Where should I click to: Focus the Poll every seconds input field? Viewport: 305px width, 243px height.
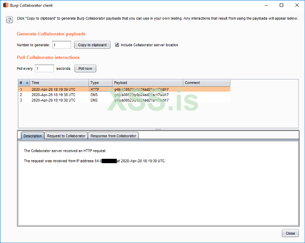(x=44, y=68)
